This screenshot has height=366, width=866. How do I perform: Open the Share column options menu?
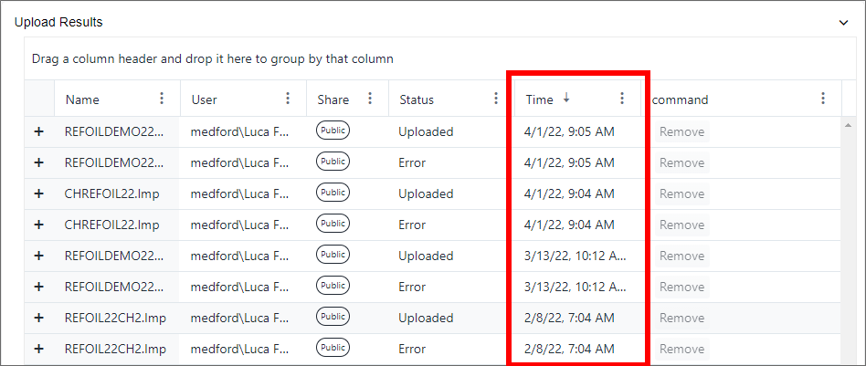(370, 99)
